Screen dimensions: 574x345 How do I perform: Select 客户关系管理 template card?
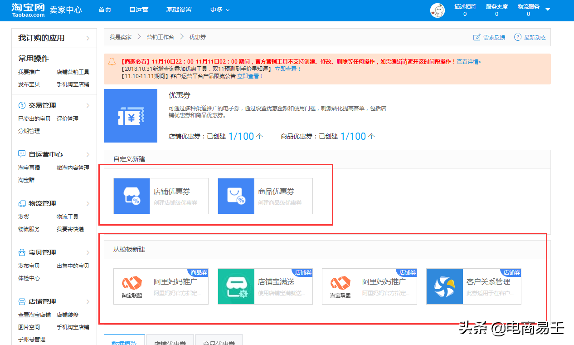474,286
